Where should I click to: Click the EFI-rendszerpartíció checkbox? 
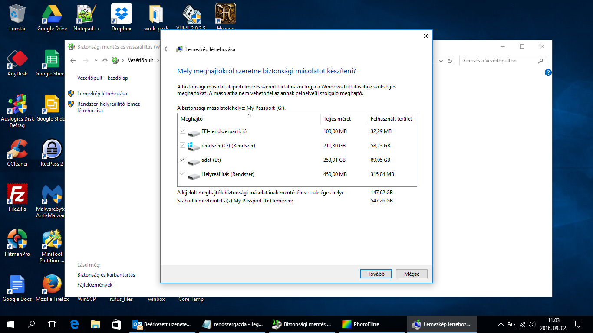click(182, 131)
